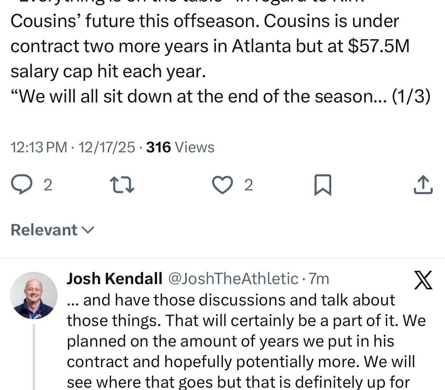Open Josh Kendall's profile page
445x390 pixels.
pos(113,278)
